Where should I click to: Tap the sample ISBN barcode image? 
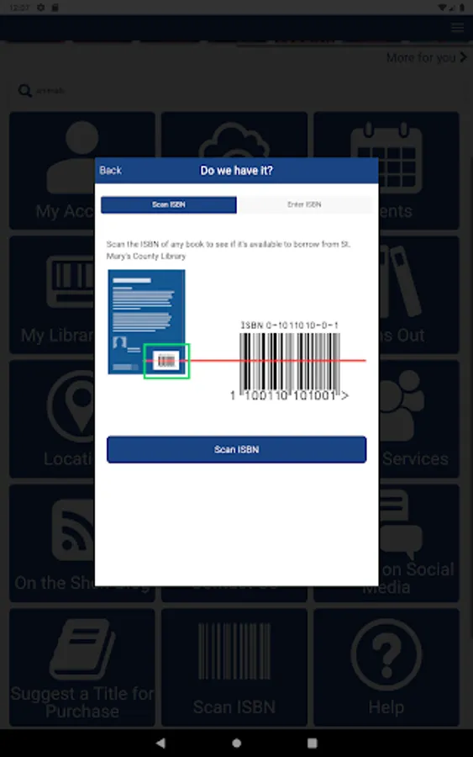point(289,361)
